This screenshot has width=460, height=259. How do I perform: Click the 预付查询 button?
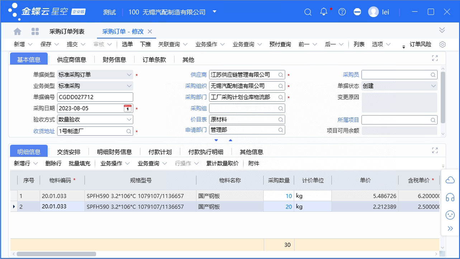280,44
